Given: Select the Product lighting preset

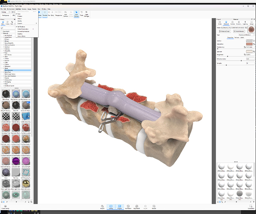Looking at the screenshot, I should (20, 16).
